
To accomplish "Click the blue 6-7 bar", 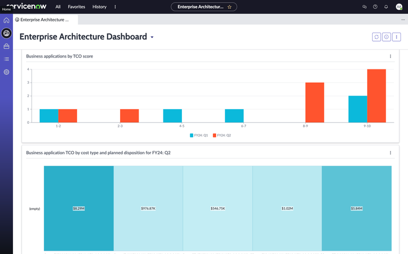I will (x=234, y=116).
